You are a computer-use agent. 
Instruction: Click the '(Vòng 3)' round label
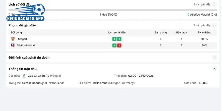[x=56, y=76]
